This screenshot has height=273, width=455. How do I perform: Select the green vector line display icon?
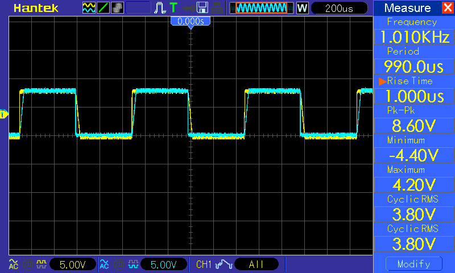103,8
